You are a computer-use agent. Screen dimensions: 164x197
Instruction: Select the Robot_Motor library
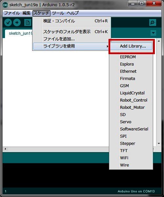pyautogui.click(x=131, y=108)
